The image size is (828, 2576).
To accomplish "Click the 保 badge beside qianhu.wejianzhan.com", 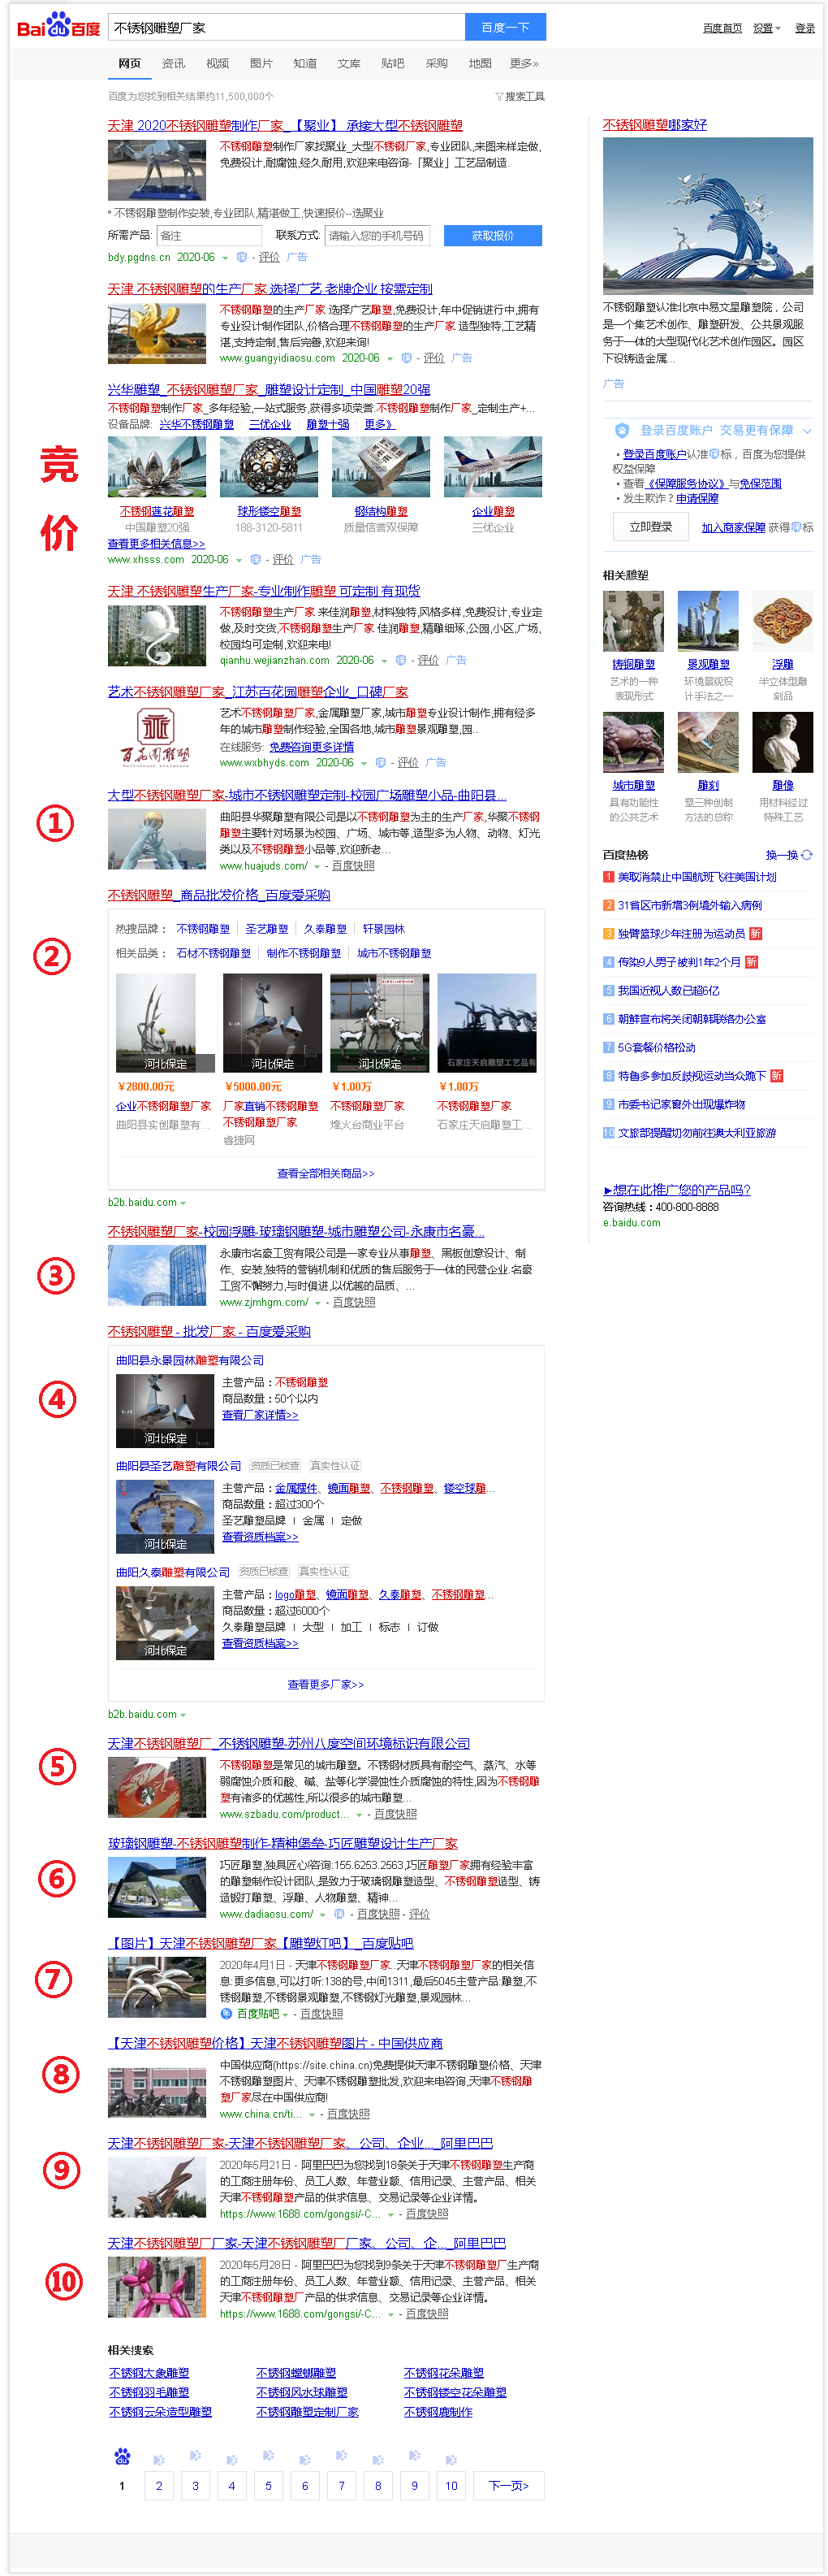I will (400, 660).
